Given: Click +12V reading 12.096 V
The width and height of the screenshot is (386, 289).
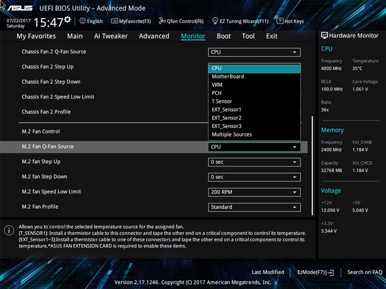Looking at the screenshot, I should pyautogui.click(x=330, y=210).
